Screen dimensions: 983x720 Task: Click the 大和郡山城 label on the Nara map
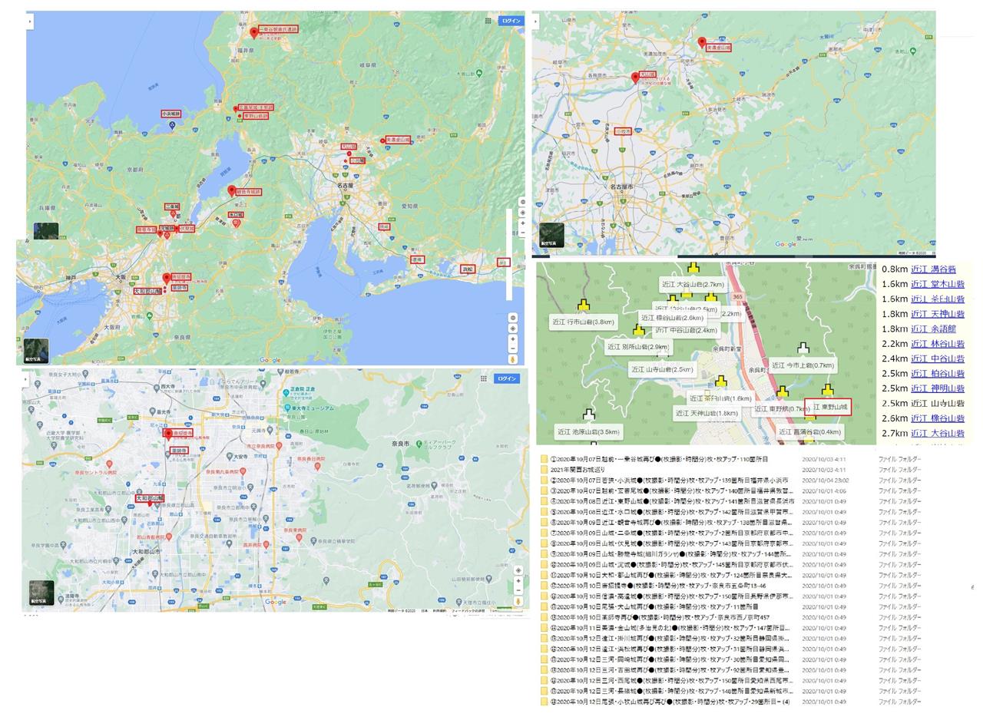click(x=150, y=498)
